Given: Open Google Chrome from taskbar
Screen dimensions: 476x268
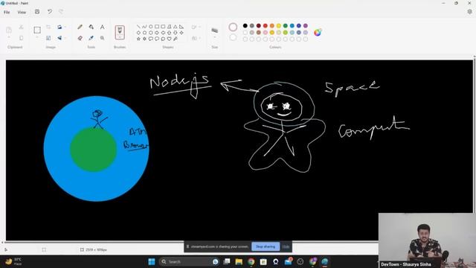Looking at the screenshot, I should 251,261.
